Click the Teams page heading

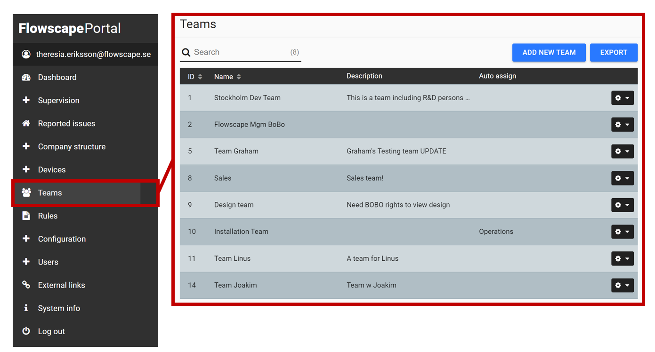(x=198, y=24)
